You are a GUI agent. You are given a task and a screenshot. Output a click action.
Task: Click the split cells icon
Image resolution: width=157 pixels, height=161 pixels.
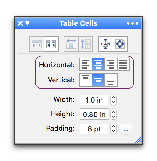[51, 44]
